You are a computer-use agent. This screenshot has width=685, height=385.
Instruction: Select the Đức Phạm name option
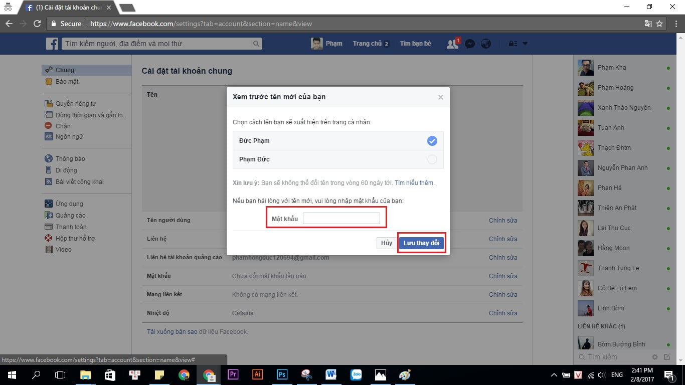(432, 141)
